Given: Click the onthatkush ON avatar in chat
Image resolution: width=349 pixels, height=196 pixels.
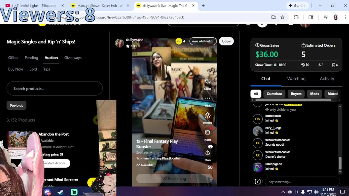Looking at the screenshot, I should click(258, 119).
